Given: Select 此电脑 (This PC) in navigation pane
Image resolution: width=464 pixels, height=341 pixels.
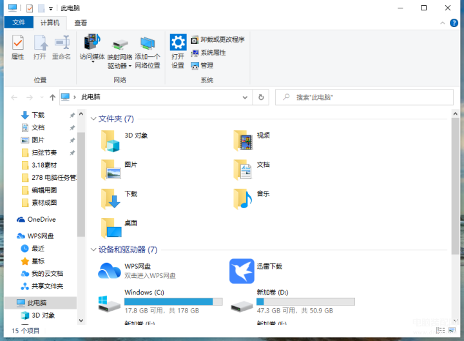Looking at the screenshot, I should pos(41,303).
